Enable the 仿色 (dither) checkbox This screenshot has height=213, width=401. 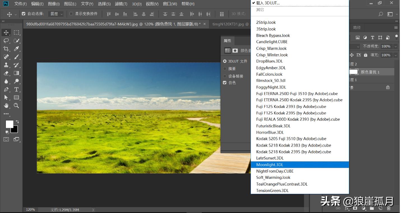pyautogui.click(x=224, y=82)
